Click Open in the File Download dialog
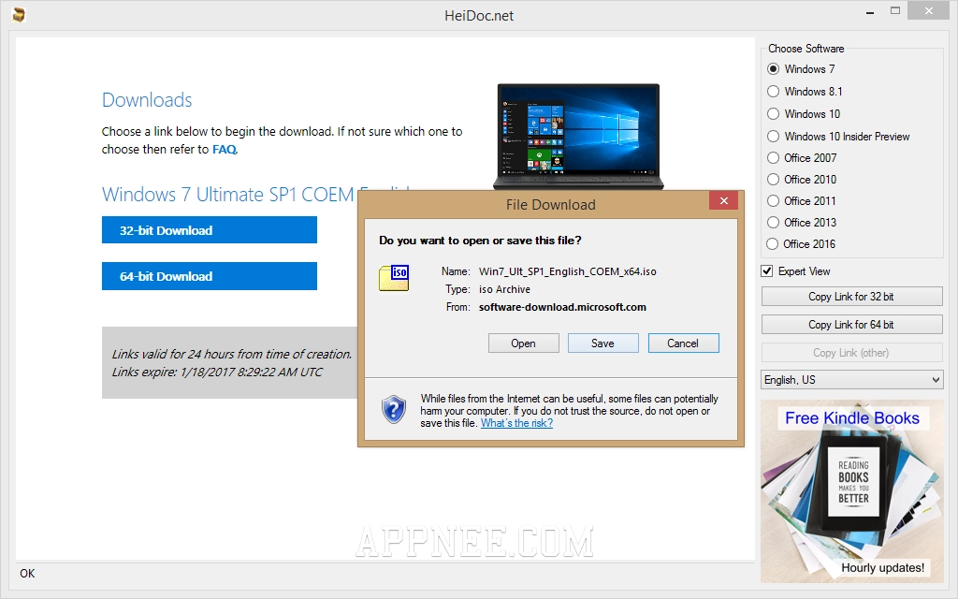958x599 pixels. [524, 343]
